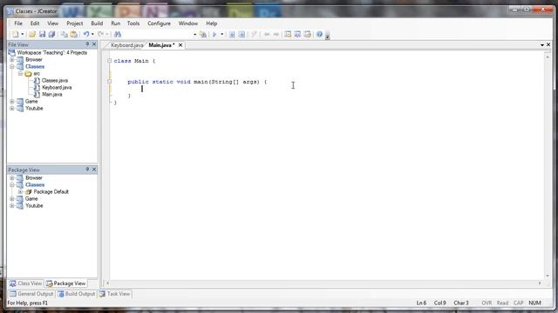Open the editor tab list dropdown arrow
Screen dimensions: 558x313
pos(542,45)
